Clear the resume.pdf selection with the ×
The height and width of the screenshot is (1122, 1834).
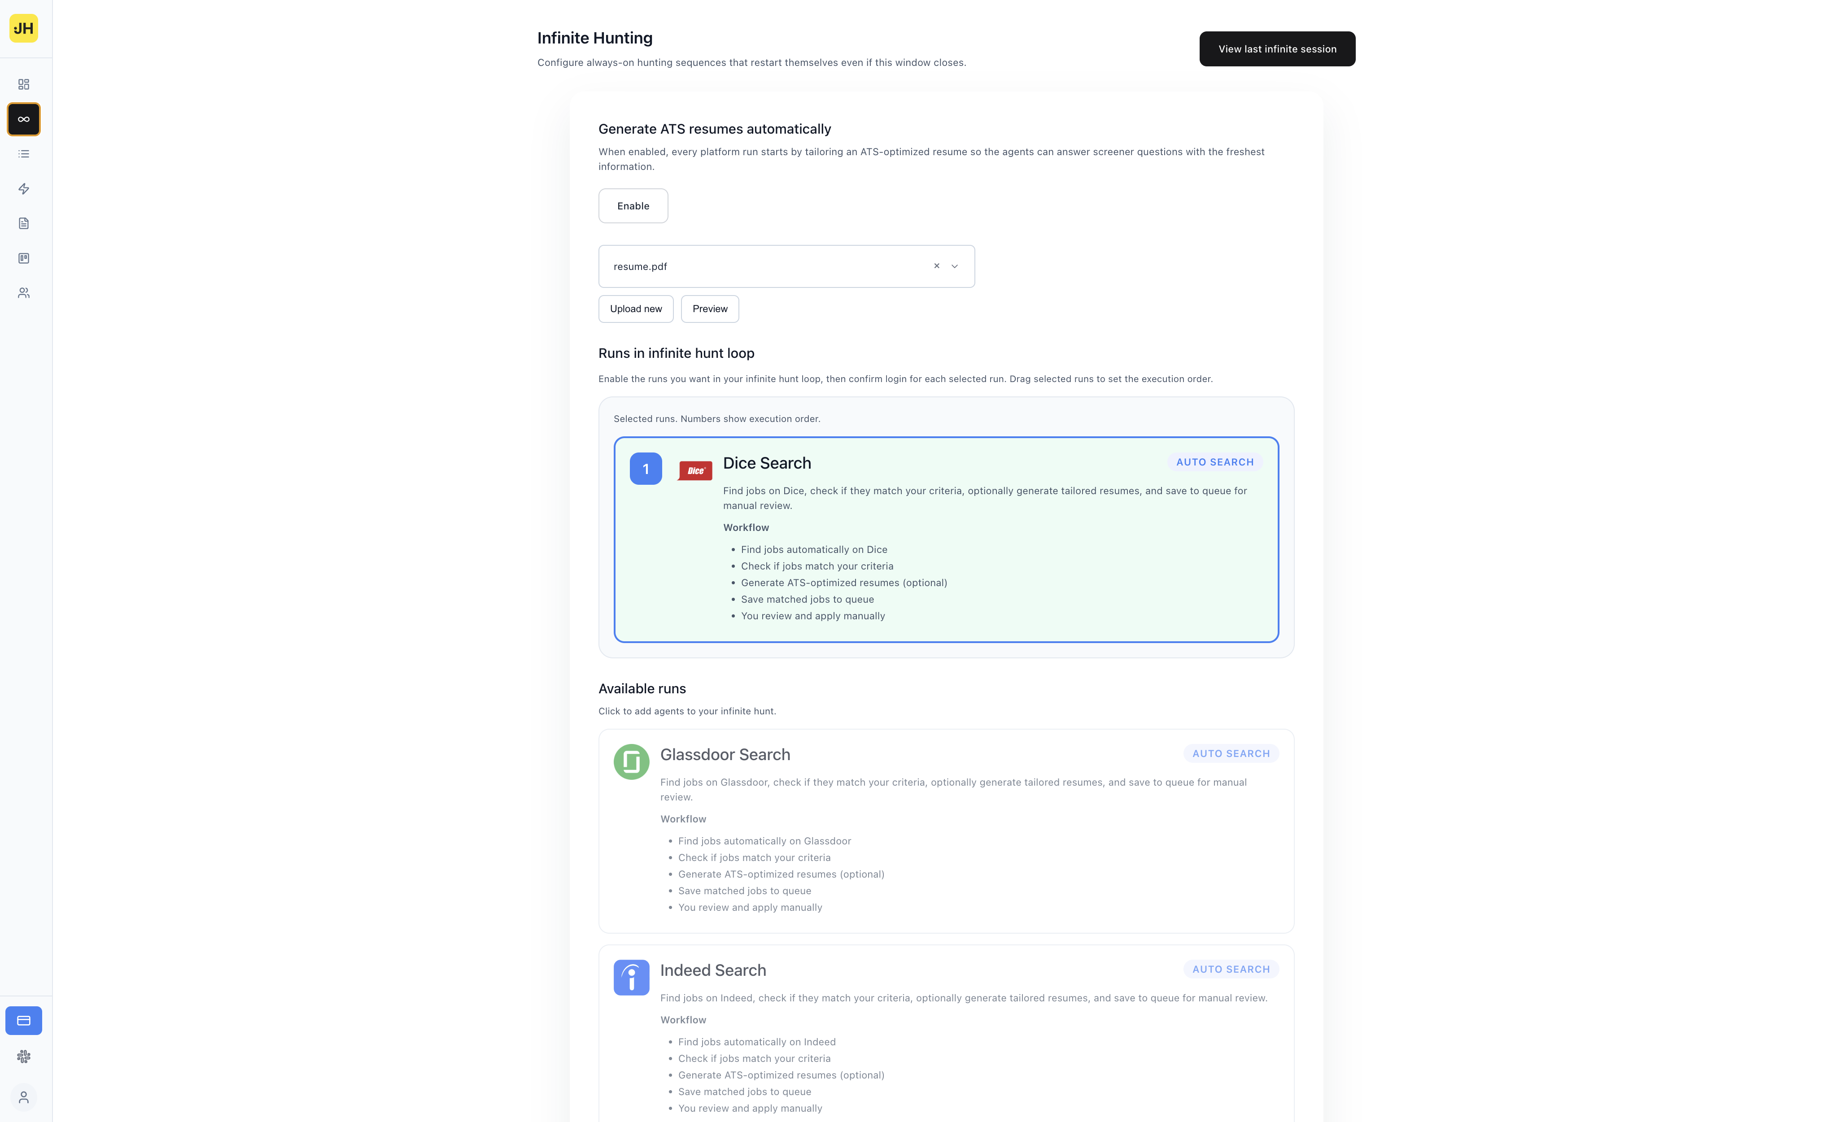(935, 265)
